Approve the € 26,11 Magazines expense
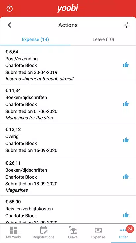Viewport: 136px width, 243px height. pyautogui.click(x=126, y=177)
